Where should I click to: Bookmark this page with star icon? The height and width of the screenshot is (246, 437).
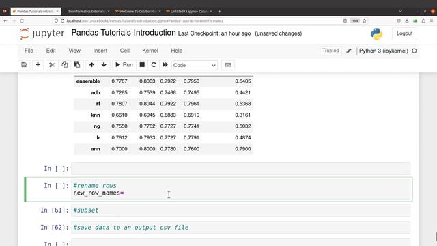(364, 21)
